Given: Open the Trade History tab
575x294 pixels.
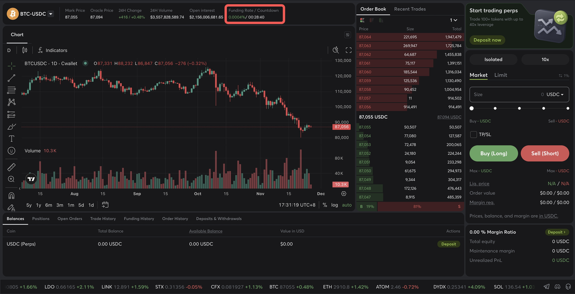Looking at the screenshot, I should click(103, 219).
